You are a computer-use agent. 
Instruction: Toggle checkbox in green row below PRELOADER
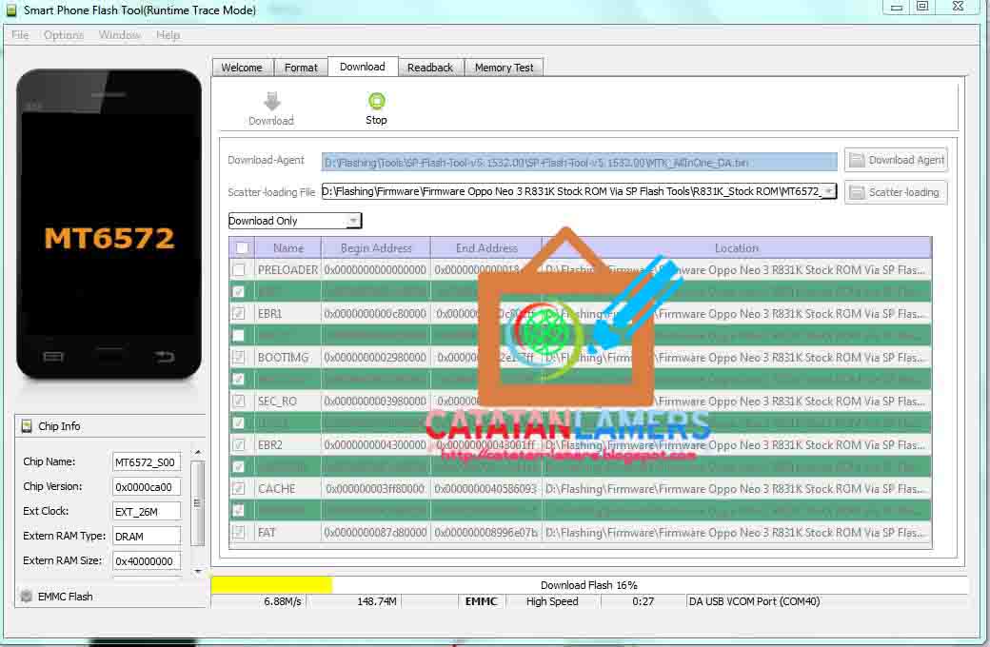pyautogui.click(x=239, y=291)
